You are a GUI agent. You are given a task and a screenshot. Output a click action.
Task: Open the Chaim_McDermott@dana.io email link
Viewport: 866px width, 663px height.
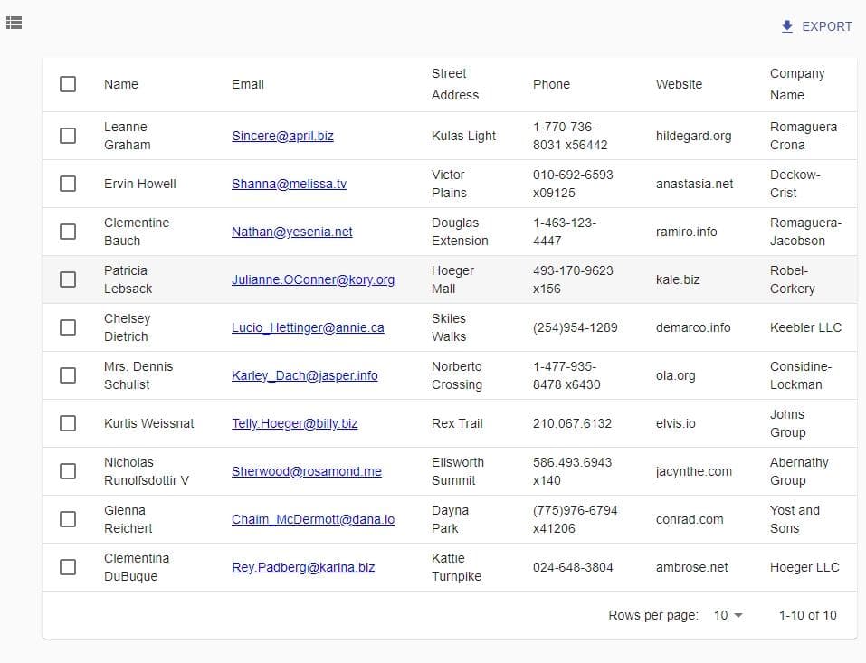(x=313, y=519)
